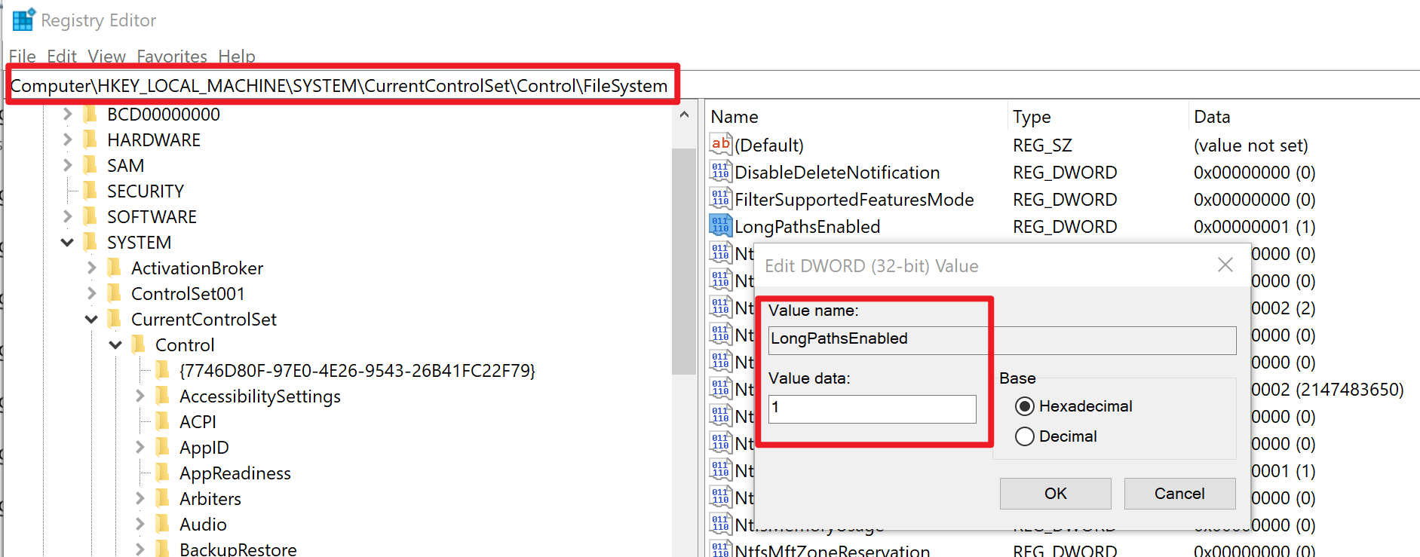Click the ACPI folder icon

(x=163, y=421)
